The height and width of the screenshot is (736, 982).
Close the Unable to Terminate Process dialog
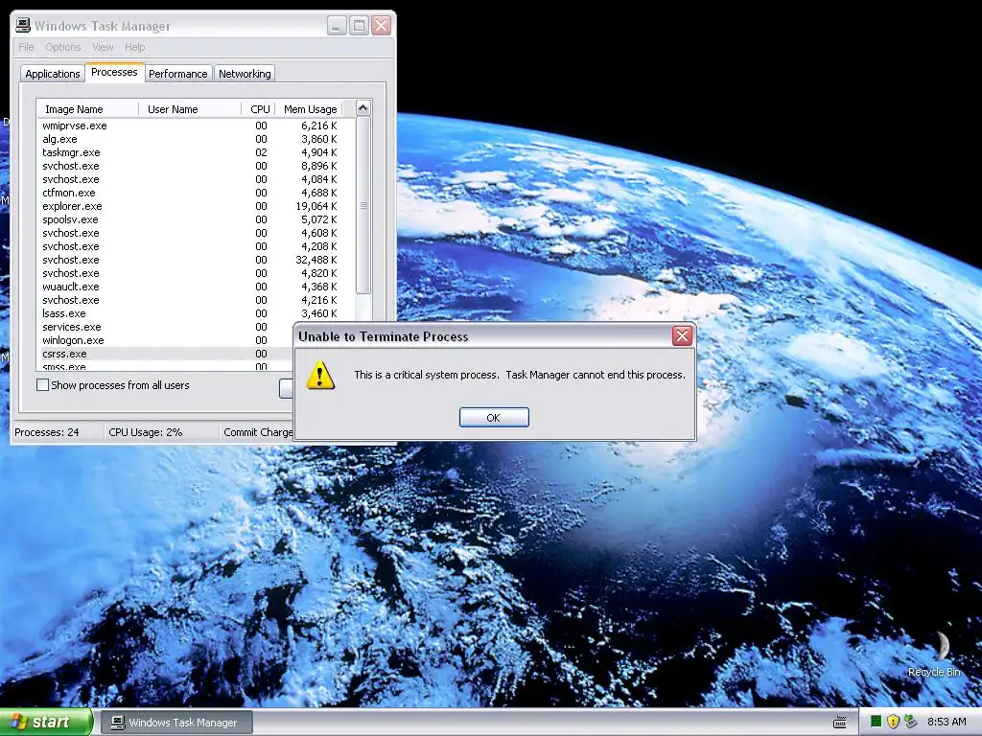click(x=682, y=336)
